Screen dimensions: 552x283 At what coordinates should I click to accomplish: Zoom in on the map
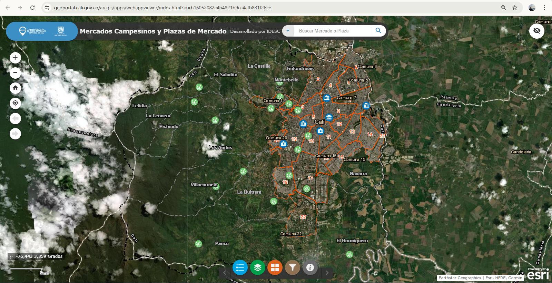(15, 58)
